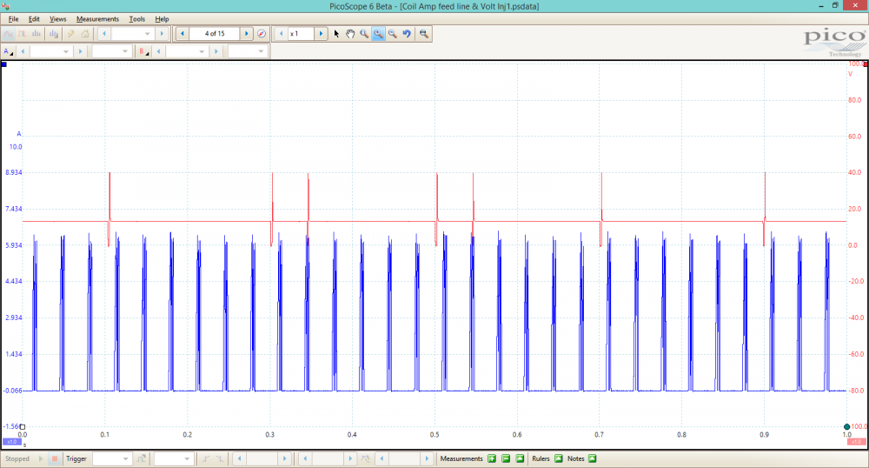Click the Home display icon
The width and height of the screenshot is (869, 468).
[85, 34]
